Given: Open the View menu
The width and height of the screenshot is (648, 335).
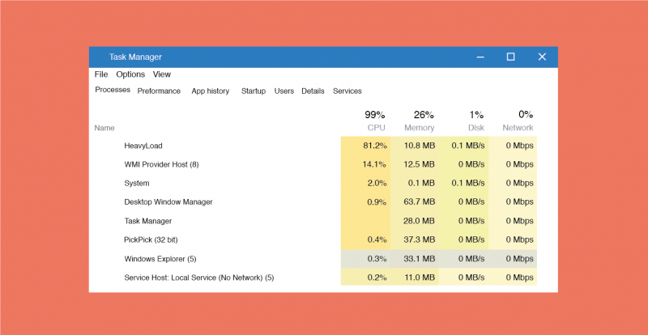Looking at the screenshot, I should tap(162, 74).
